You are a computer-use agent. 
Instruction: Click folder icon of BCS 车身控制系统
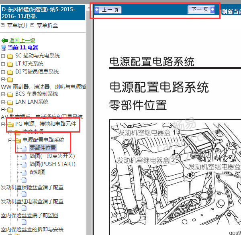(x=10, y=94)
